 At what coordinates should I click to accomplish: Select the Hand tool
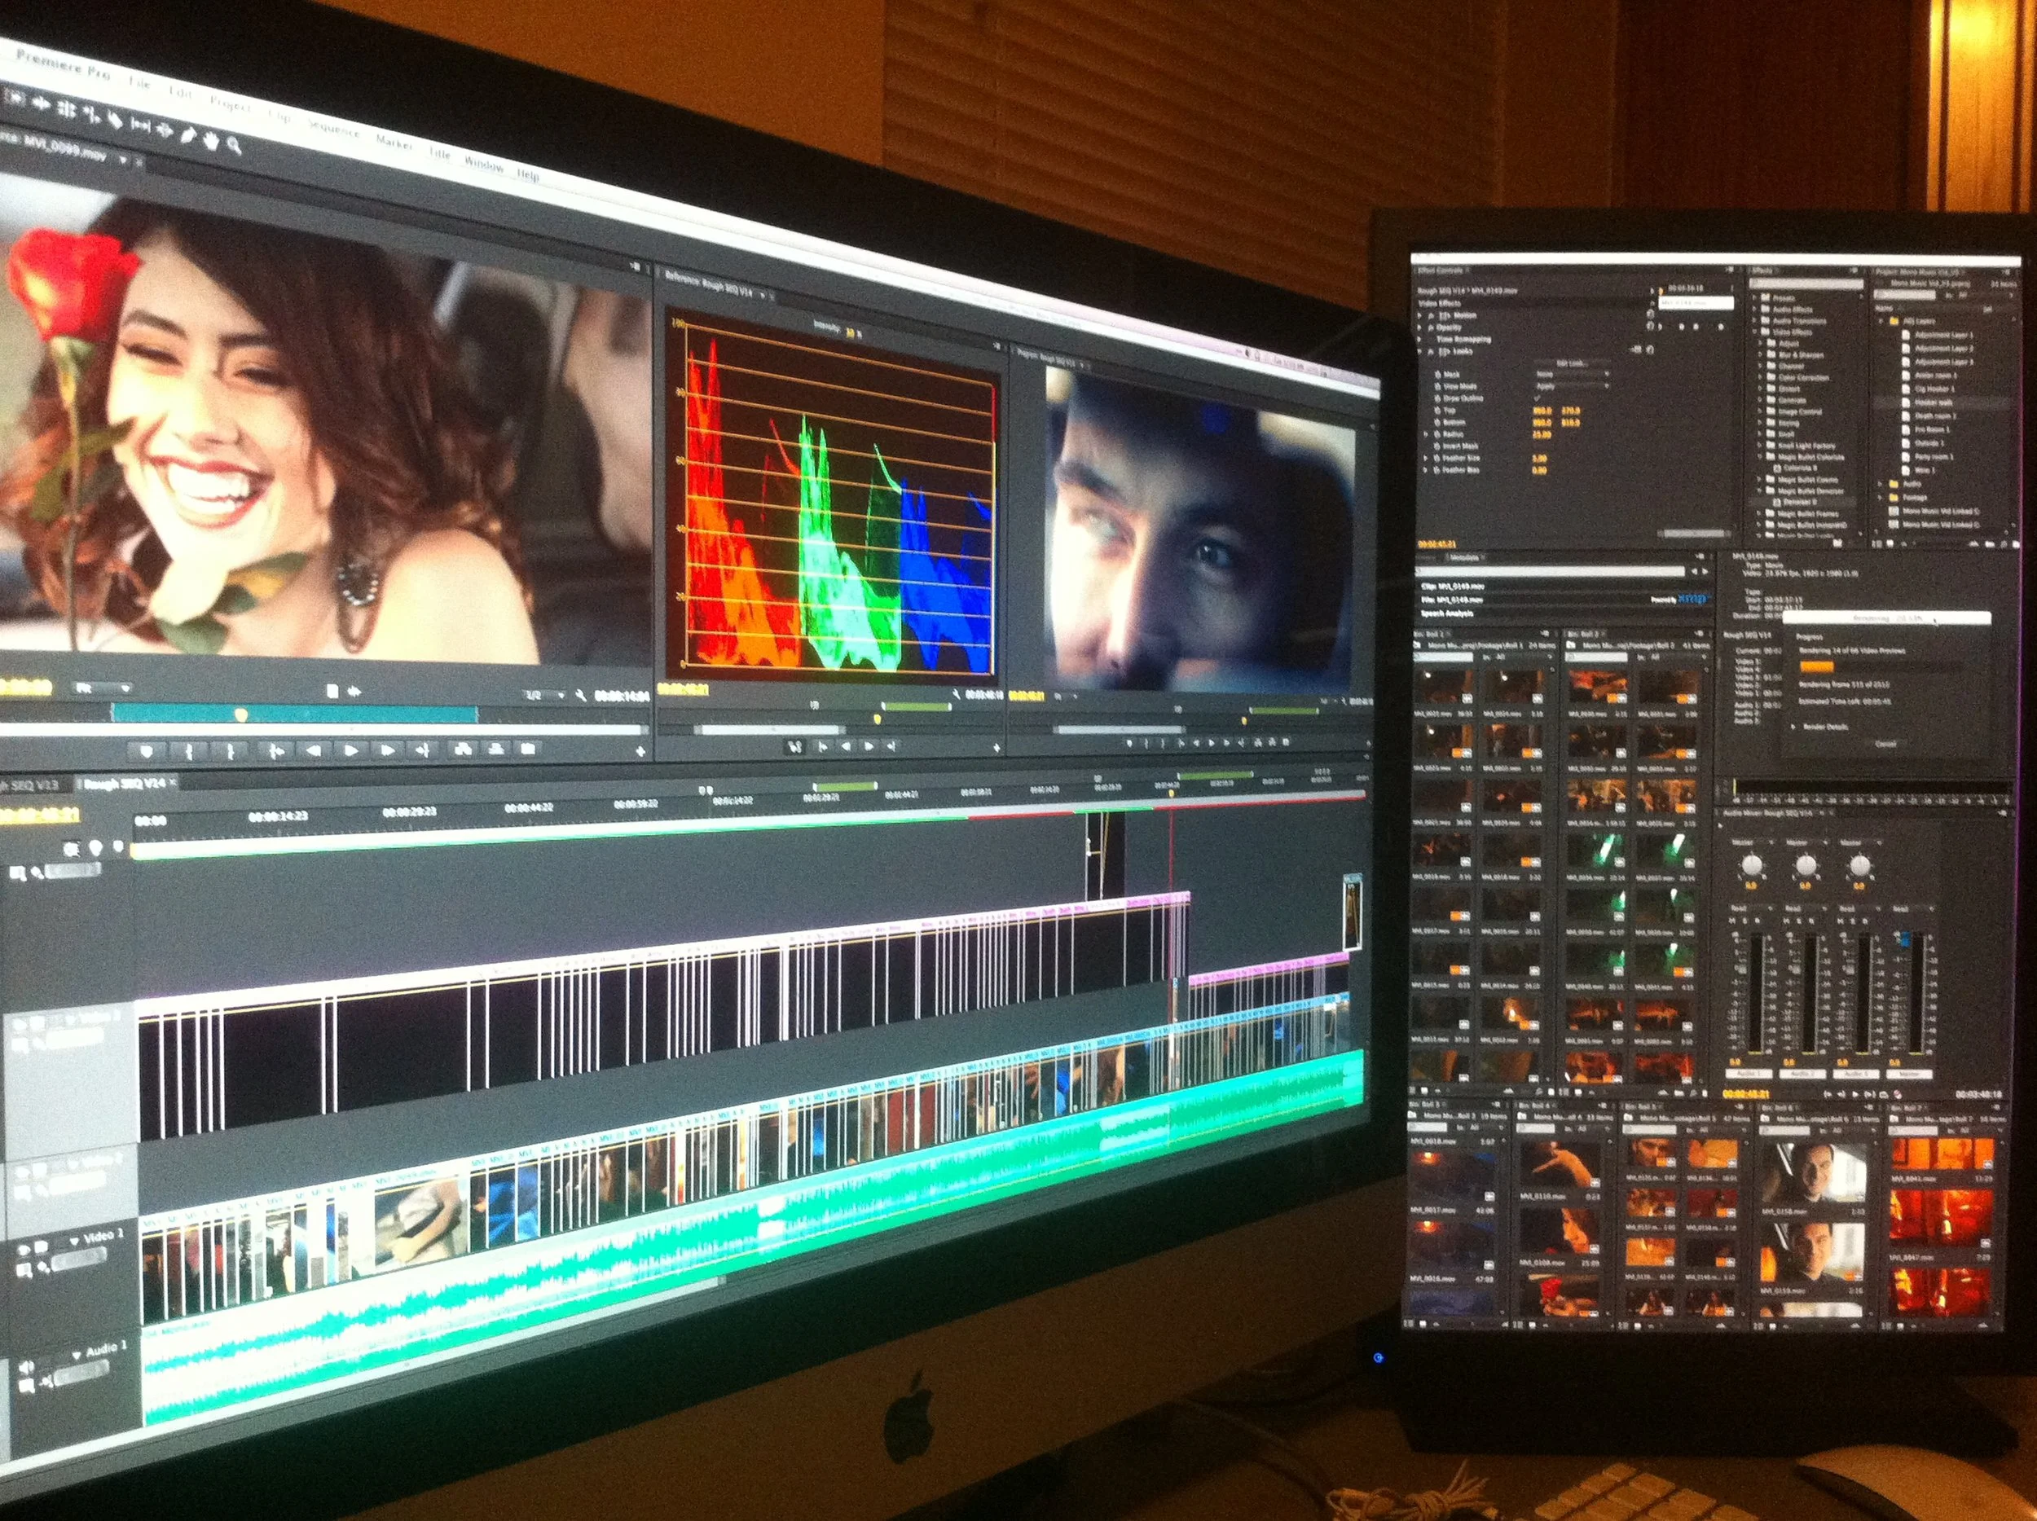click(211, 141)
